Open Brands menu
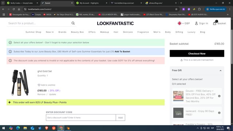 [x=62, y=32]
